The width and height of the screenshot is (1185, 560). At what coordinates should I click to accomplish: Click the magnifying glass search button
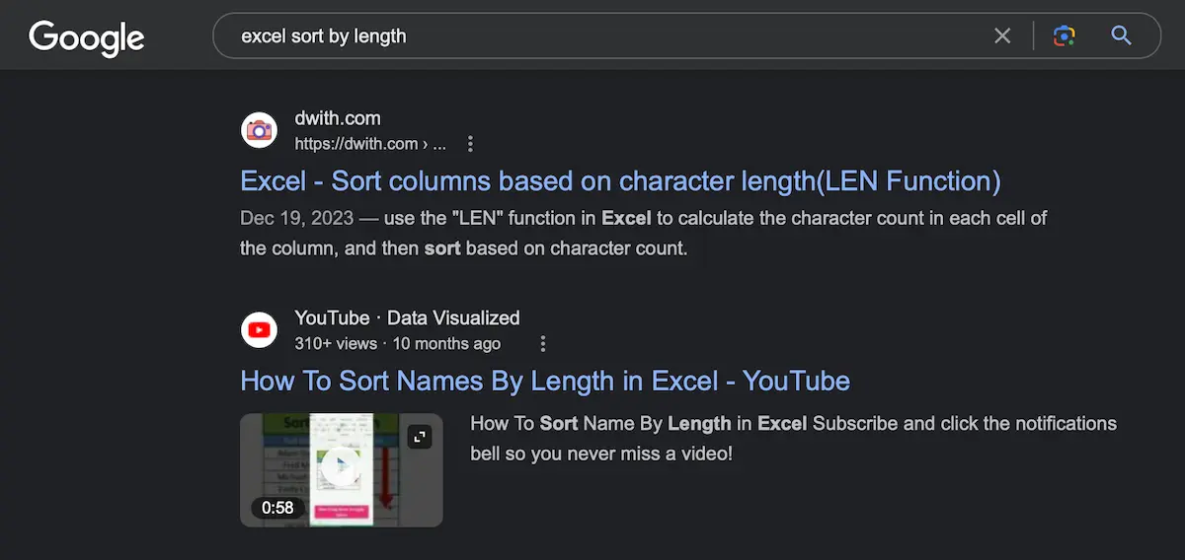click(1121, 36)
